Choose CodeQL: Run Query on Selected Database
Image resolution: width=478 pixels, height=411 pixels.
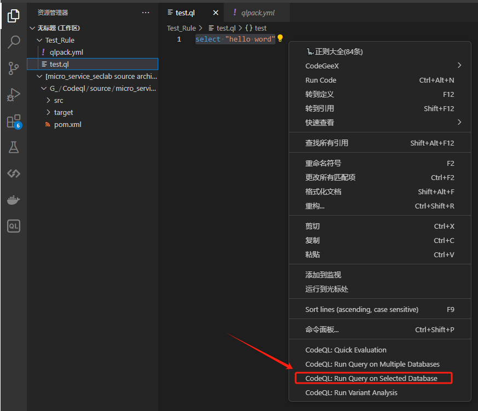(x=380, y=378)
